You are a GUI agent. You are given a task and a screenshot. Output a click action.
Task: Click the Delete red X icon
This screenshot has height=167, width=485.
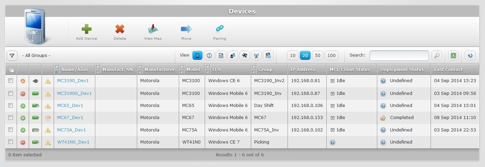click(120, 29)
